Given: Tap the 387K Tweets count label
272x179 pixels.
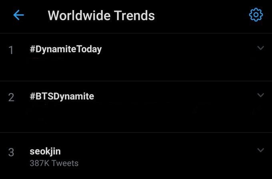Looking at the screenshot, I should pos(54,163).
